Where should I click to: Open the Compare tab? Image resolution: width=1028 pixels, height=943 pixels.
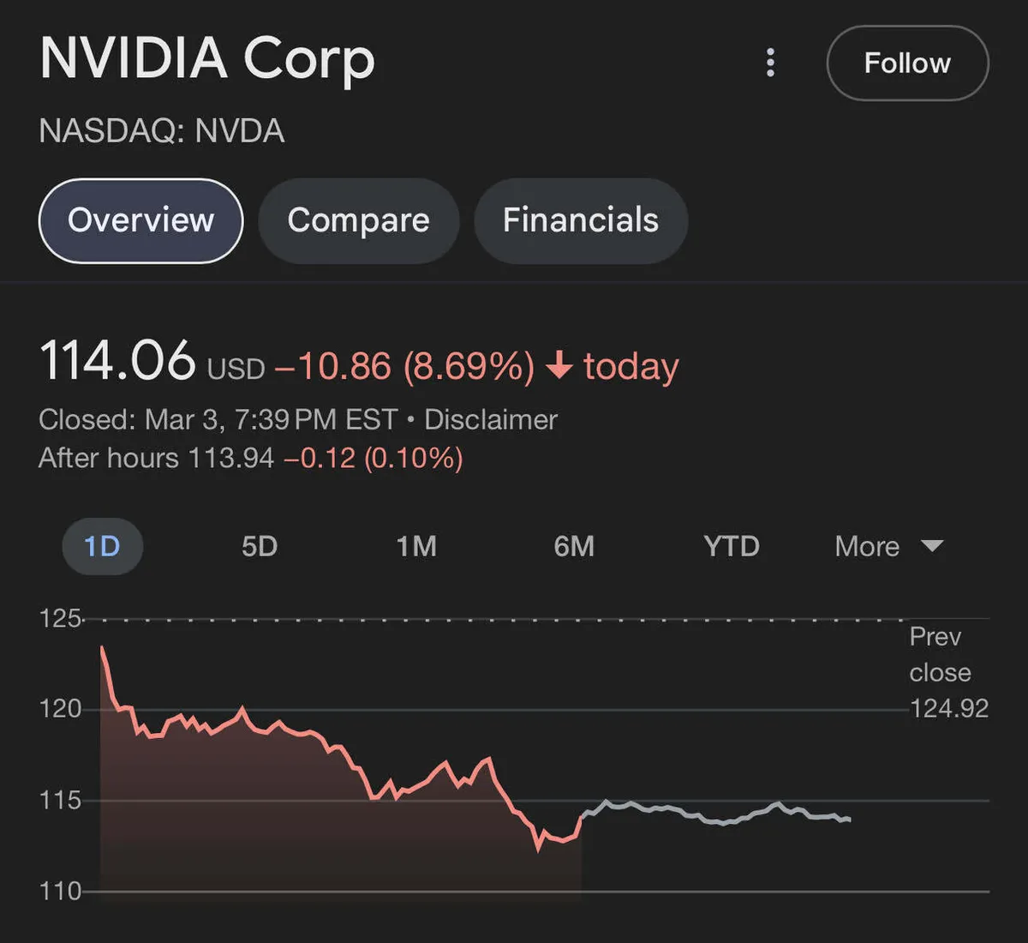click(358, 220)
